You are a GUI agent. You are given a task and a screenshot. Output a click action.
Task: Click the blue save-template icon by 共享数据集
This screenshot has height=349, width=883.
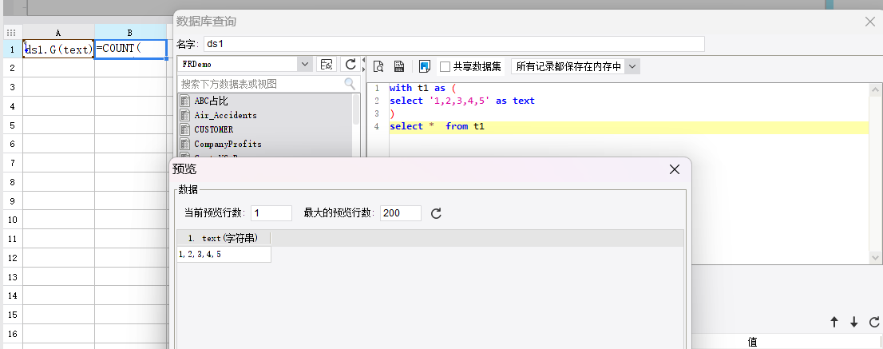425,66
